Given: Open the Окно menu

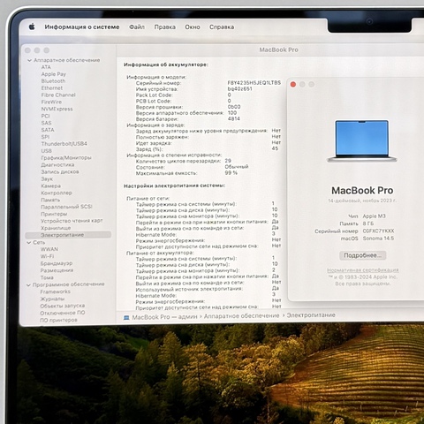Looking at the screenshot, I should pos(193,26).
